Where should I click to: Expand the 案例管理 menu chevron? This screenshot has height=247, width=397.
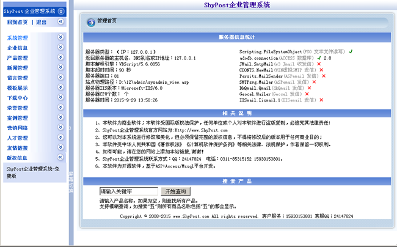pos(60,117)
